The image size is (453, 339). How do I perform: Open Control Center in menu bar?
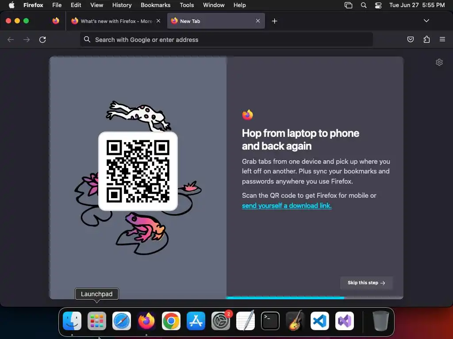click(378, 5)
